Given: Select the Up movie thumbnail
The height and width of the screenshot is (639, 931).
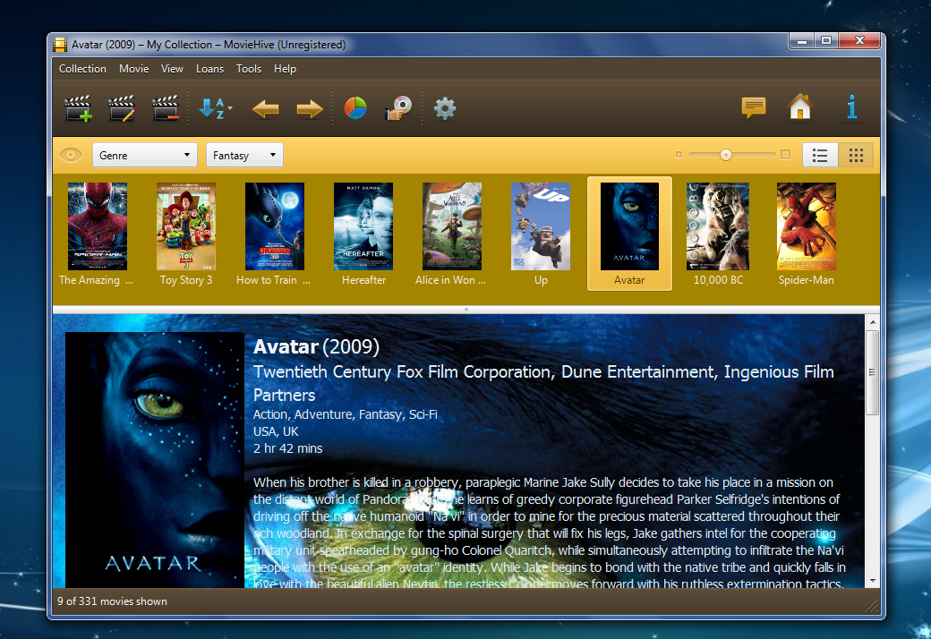Looking at the screenshot, I should (541, 234).
